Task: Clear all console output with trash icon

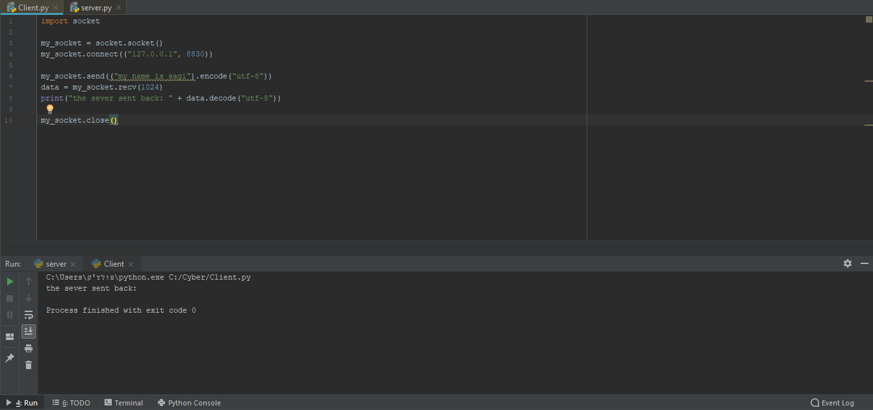Action: [x=29, y=365]
